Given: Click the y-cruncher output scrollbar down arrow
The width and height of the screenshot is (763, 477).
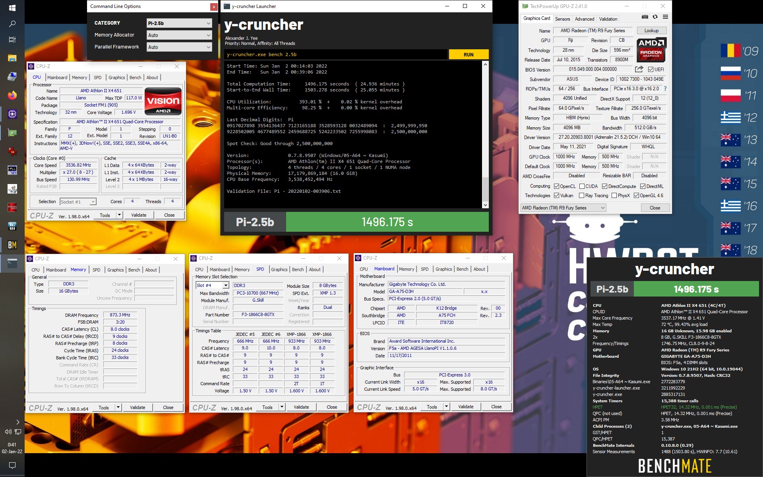Looking at the screenshot, I should point(485,205).
